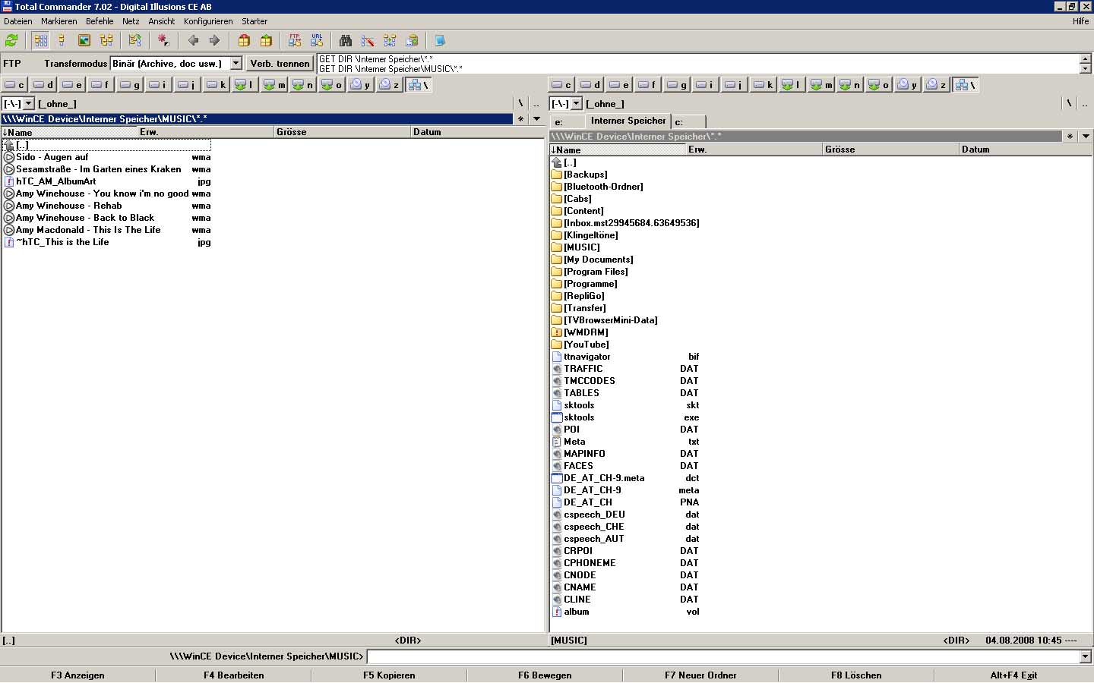The width and height of the screenshot is (1094, 683).
Task: Select network drive m in left drive bar
Action: point(274,85)
